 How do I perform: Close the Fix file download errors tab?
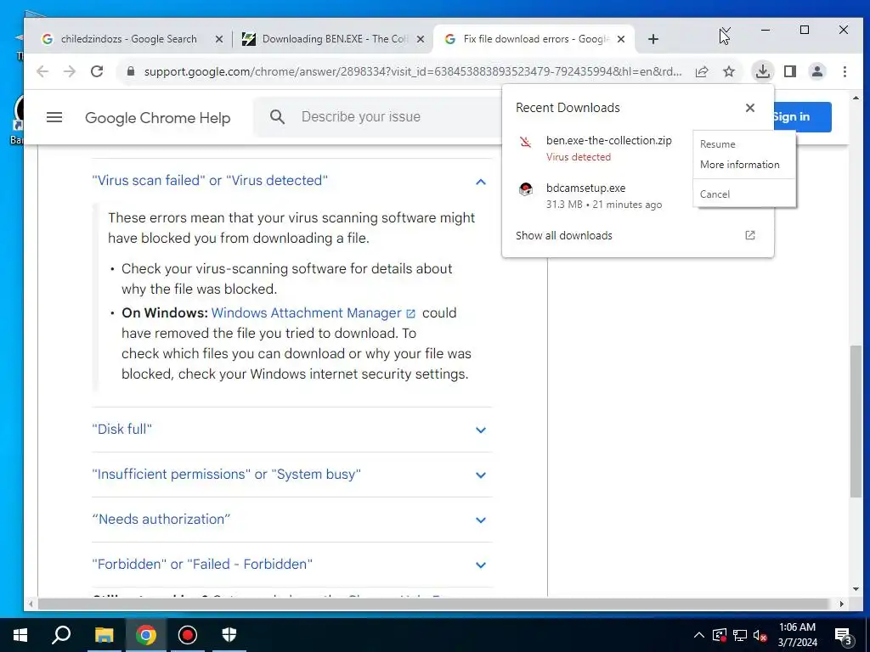621,39
